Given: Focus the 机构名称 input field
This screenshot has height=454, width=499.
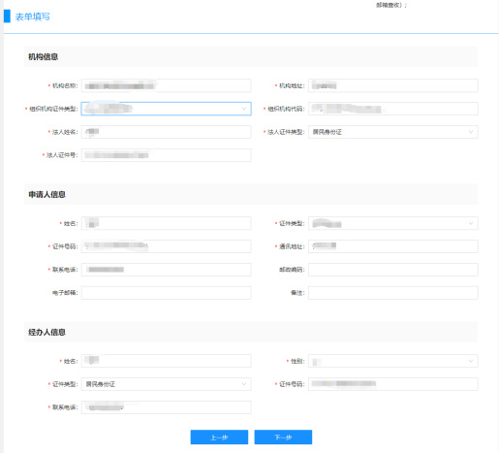Looking at the screenshot, I should coord(166,85).
